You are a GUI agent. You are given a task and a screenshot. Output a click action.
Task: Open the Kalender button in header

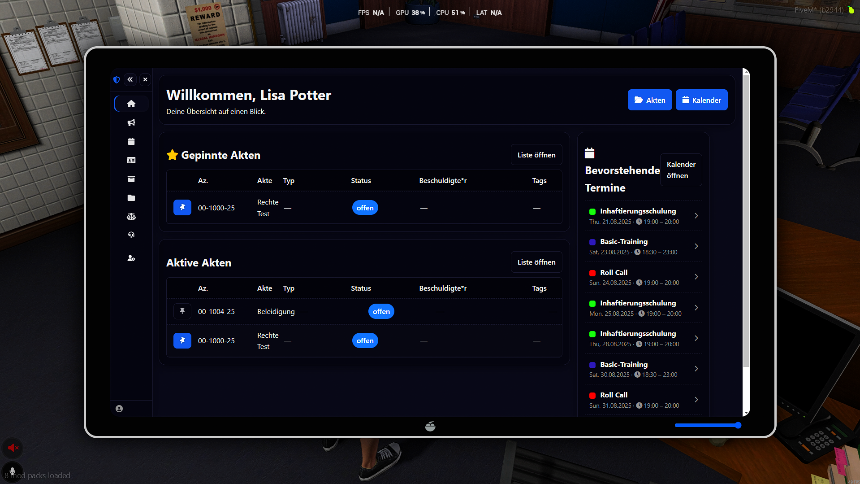701,100
